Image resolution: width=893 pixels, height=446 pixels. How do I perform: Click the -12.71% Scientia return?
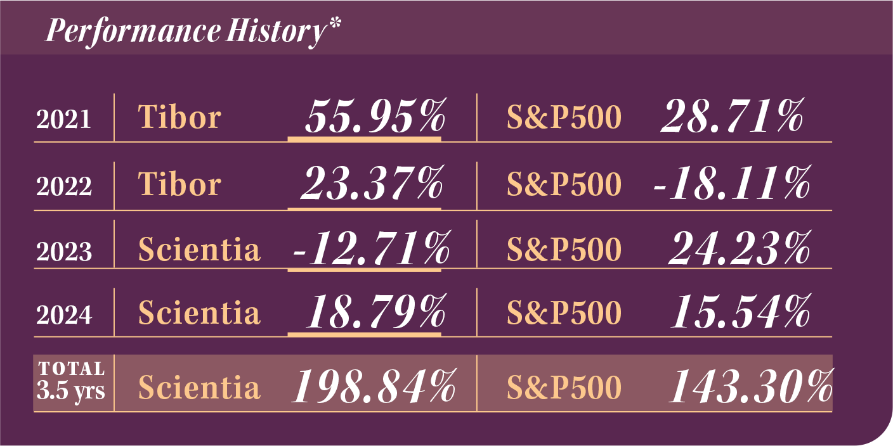370,249
